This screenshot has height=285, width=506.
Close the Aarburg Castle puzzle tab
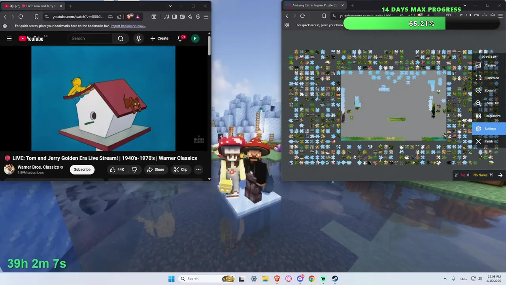[x=342, y=5]
